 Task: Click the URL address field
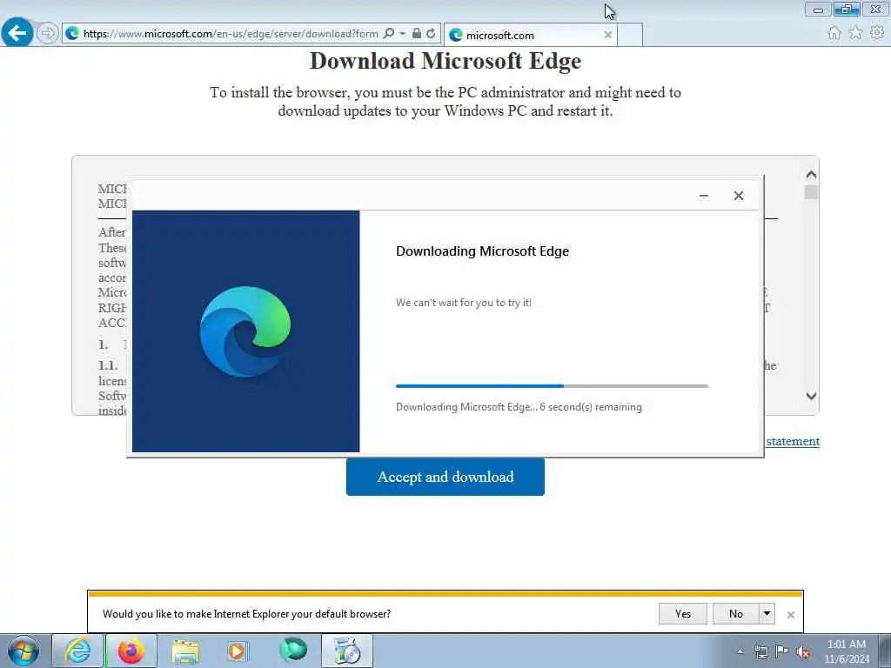tap(230, 34)
